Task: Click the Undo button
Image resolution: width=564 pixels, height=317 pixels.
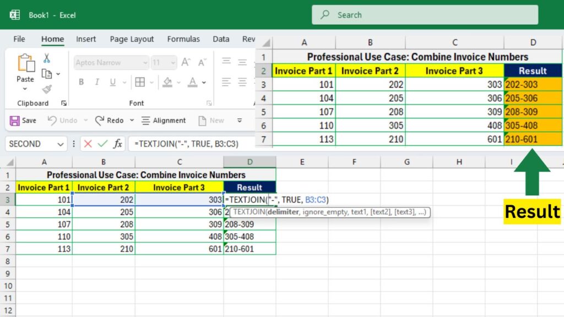Action: [63, 121]
